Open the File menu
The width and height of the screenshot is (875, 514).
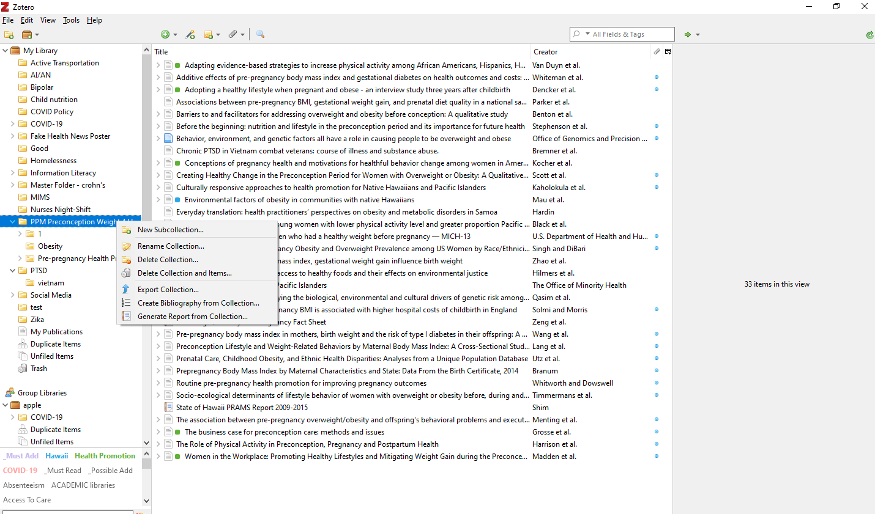(x=8, y=20)
